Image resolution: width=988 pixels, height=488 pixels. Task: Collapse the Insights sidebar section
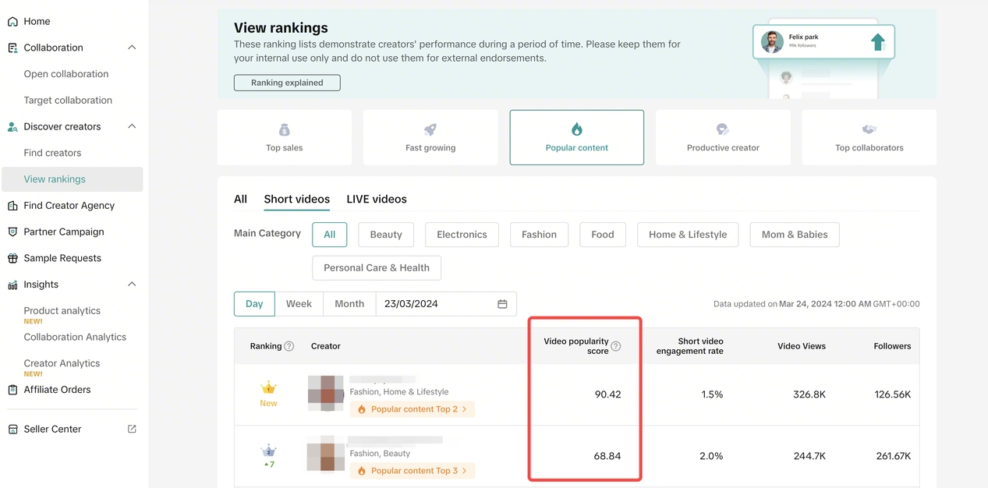tap(132, 285)
